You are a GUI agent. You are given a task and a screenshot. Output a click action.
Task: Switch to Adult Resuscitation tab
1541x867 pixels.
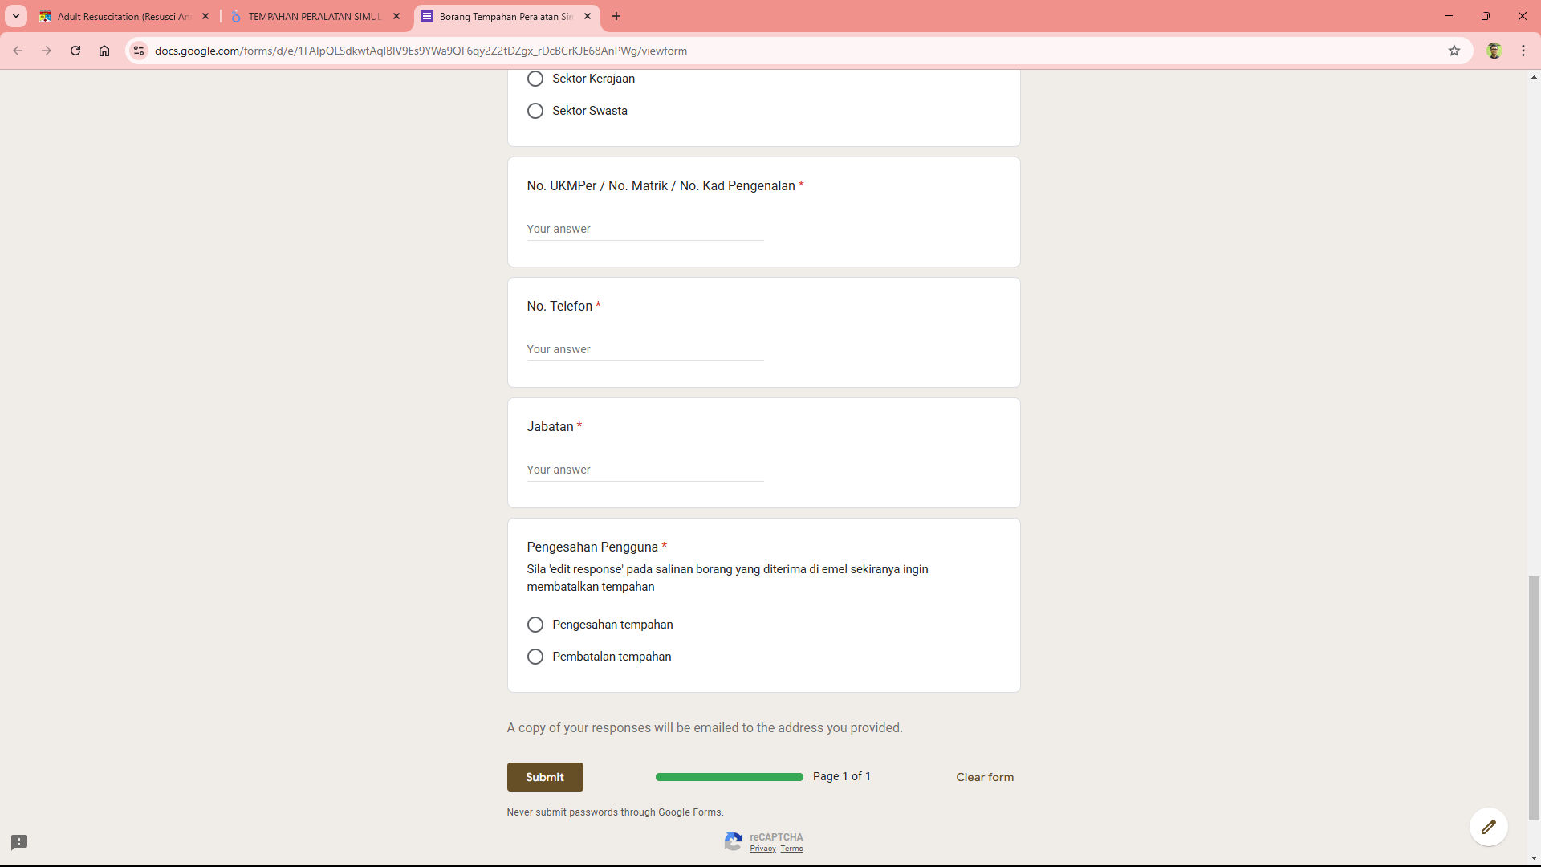point(122,16)
